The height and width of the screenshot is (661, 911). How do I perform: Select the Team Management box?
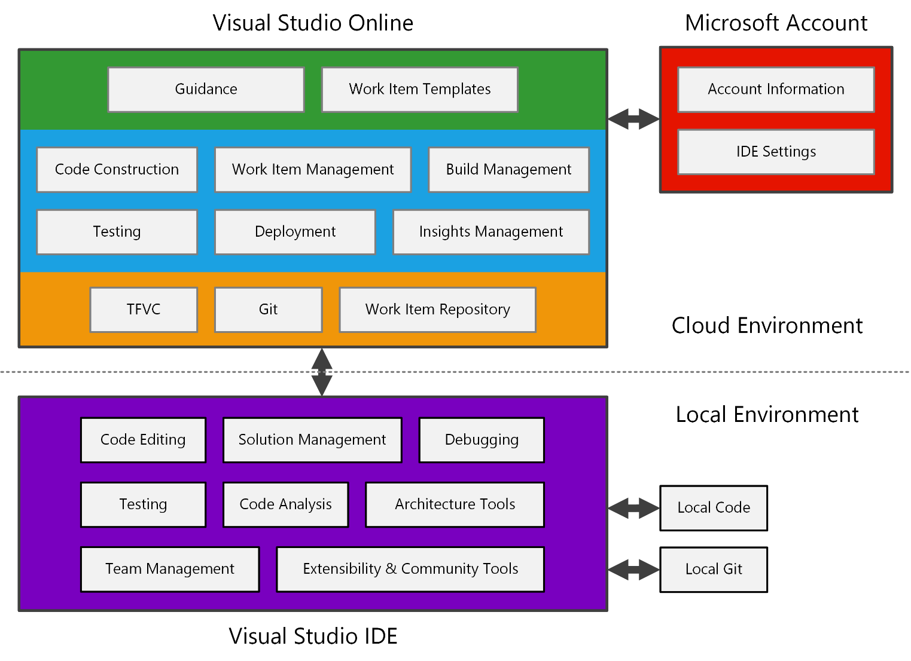pyautogui.click(x=170, y=569)
